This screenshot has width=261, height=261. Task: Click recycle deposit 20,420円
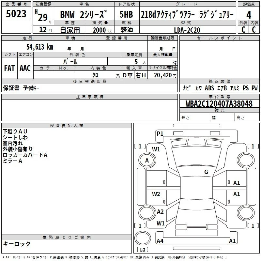165,75
